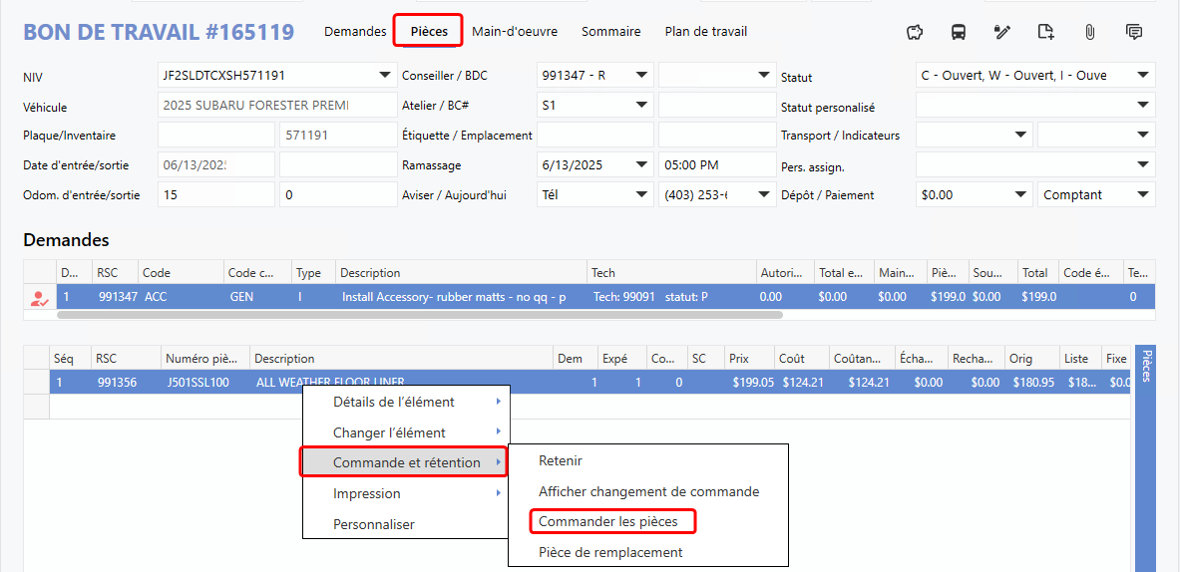Open the Plan de travail tab
This screenshot has width=1180, height=572.
point(705,31)
